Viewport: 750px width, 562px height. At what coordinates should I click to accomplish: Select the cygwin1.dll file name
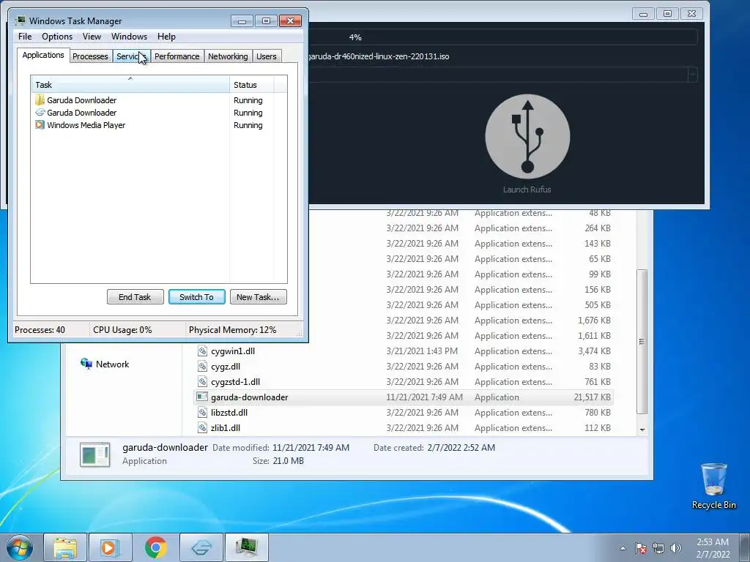point(233,351)
